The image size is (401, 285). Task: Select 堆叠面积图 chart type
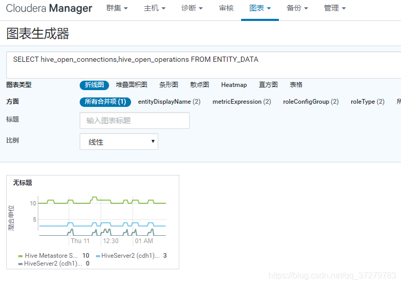[x=132, y=85]
